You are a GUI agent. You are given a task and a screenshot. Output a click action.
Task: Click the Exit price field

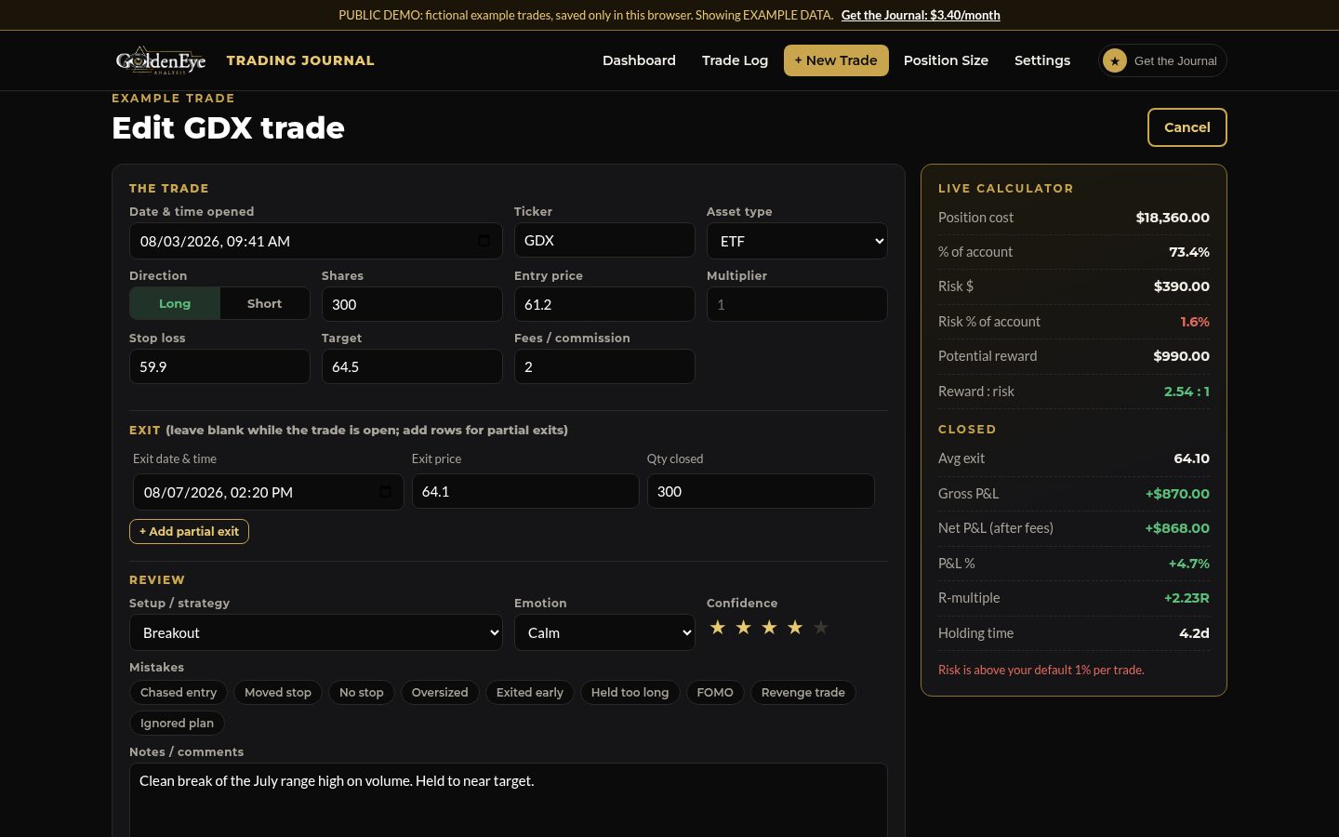click(525, 491)
